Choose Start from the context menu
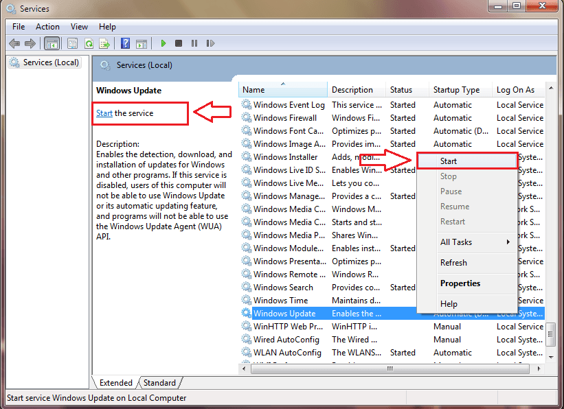Viewport: 564px width, 409px height. point(448,160)
